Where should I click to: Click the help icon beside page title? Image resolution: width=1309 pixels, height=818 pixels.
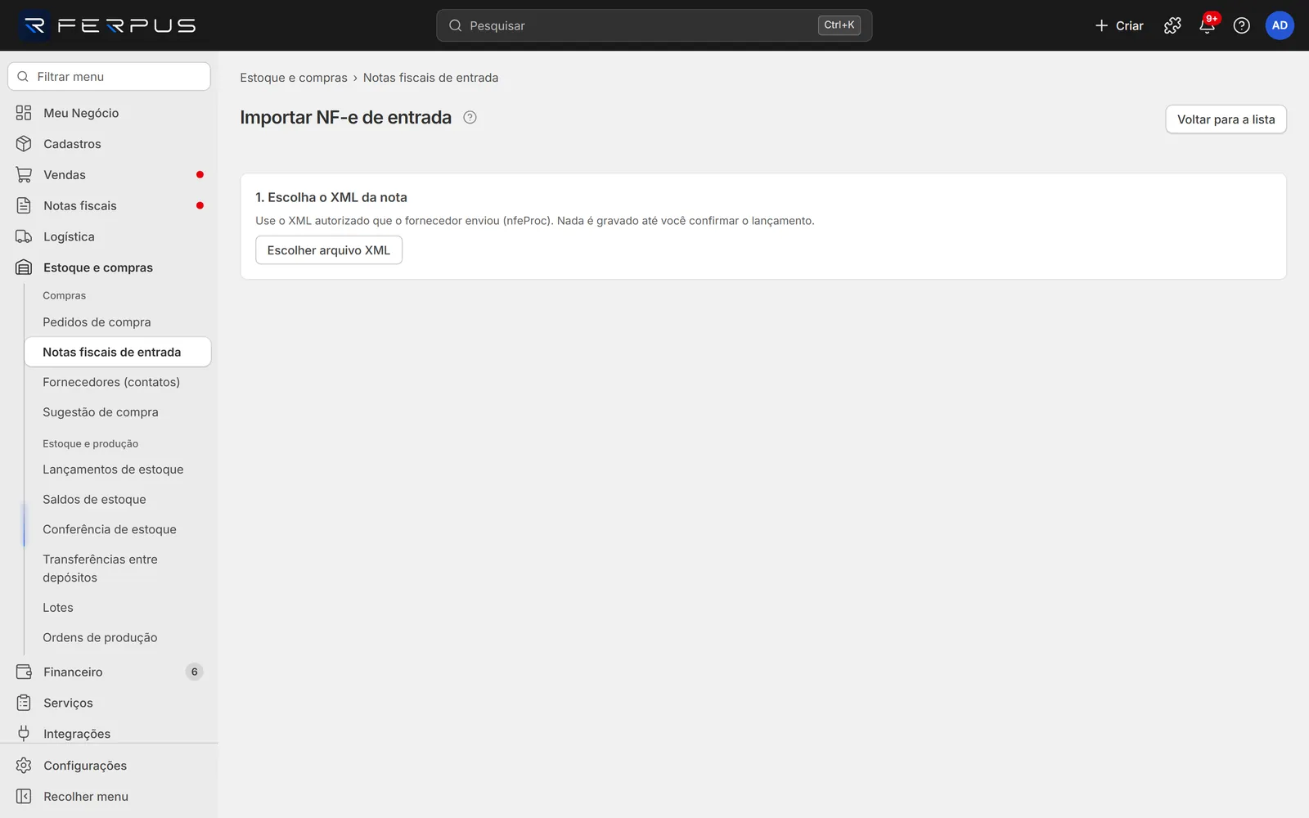tap(470, 117)
